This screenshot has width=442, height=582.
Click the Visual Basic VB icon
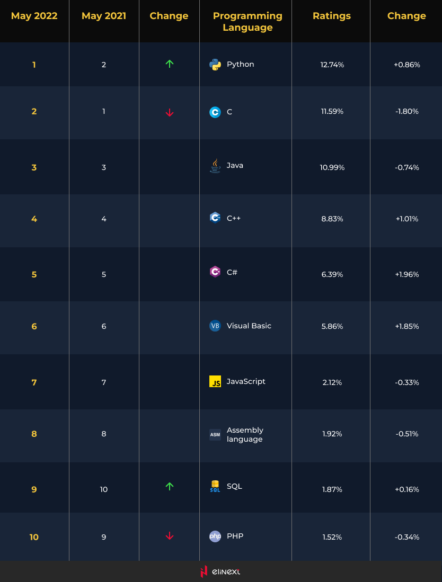[x=215, y=326]
